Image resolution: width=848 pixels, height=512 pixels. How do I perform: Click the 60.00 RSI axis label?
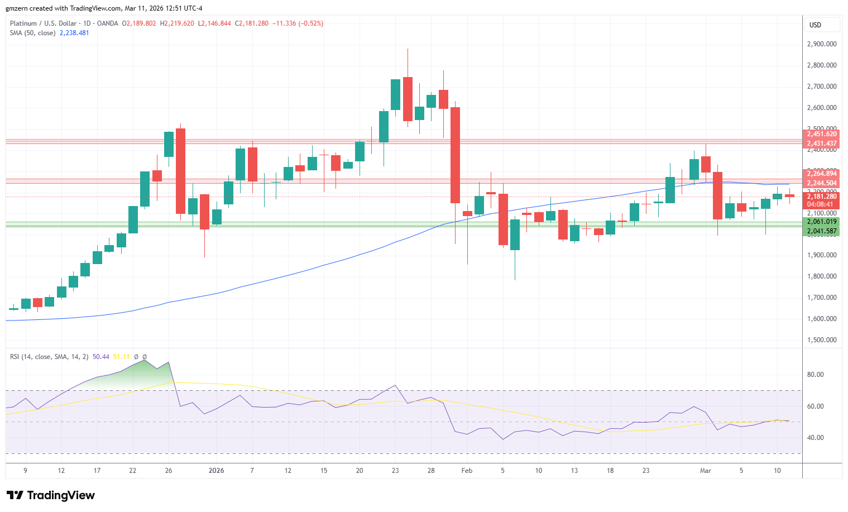tap(816, 406)
